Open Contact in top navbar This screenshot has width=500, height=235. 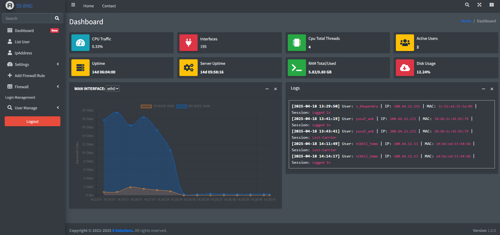(x=109, y=6)
